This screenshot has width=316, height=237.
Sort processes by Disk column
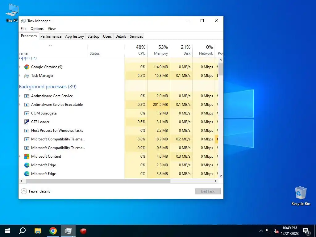(181, 50)
